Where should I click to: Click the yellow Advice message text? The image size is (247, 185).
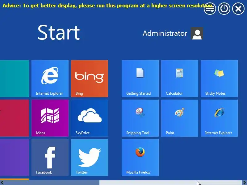click(107, 6)
